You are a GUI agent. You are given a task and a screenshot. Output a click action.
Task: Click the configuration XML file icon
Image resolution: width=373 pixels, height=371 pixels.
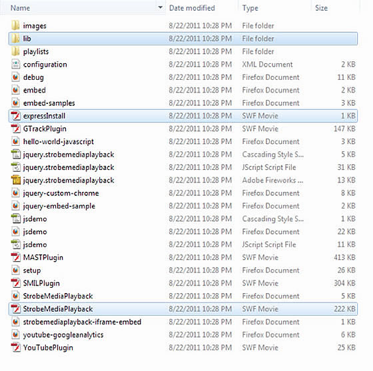point(16,64)
